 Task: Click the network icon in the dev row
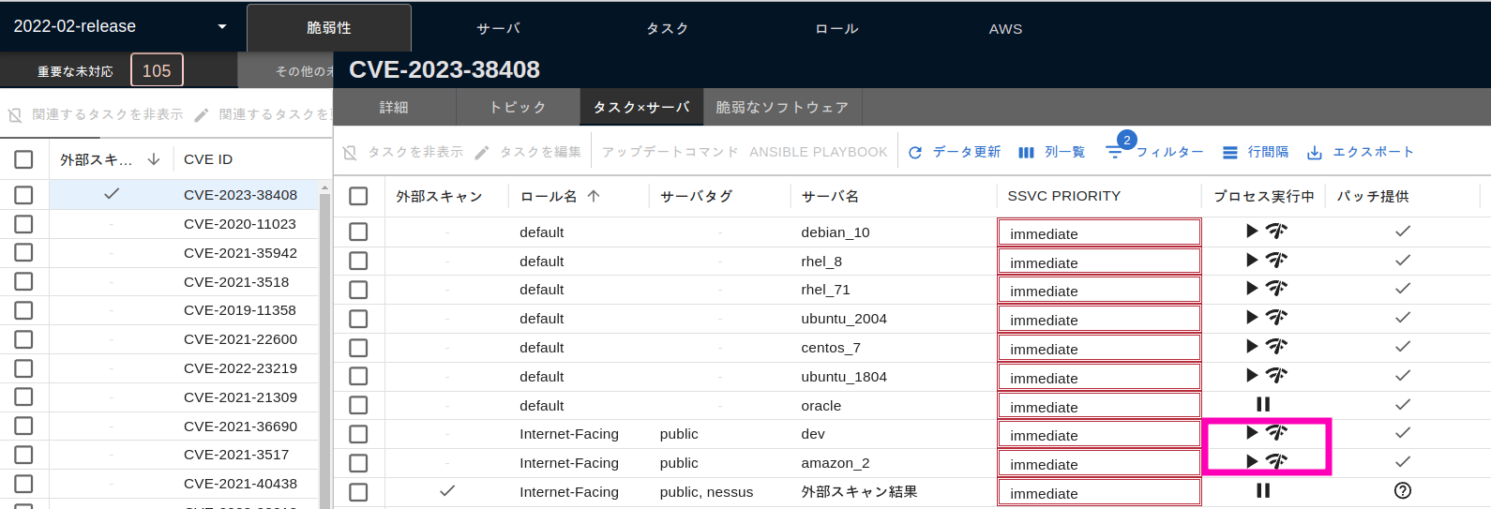1276,432
